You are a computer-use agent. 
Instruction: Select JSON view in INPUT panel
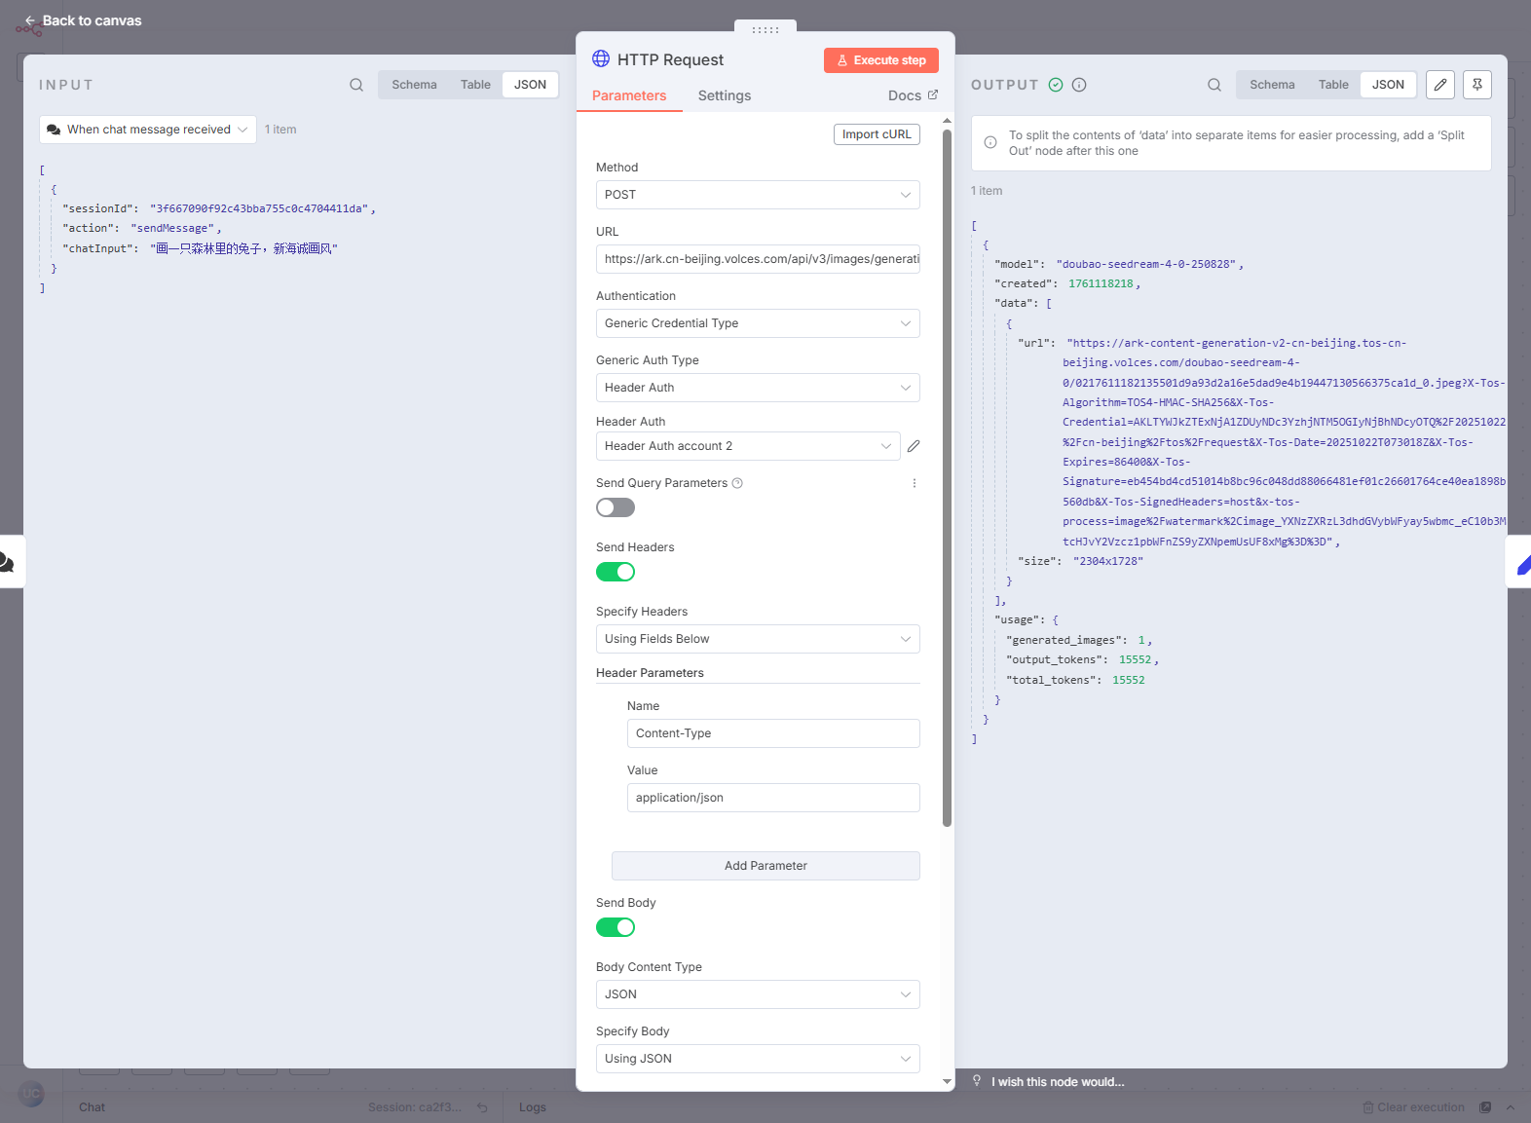pyautogui.click(x=530, y=85)
